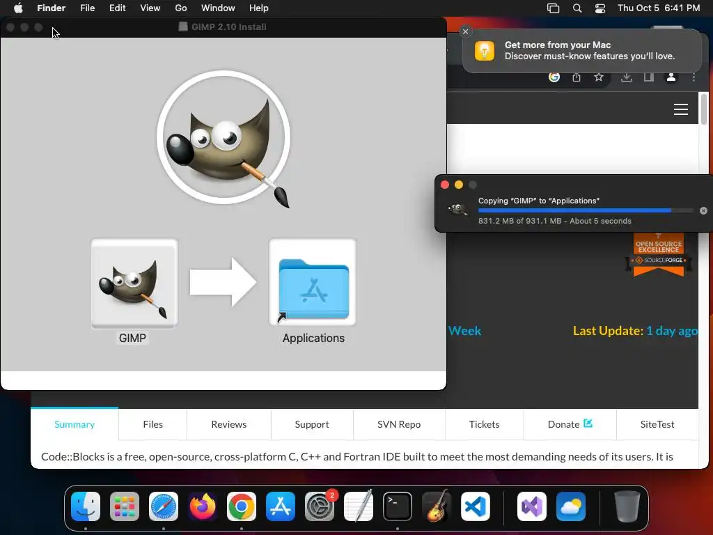Open the Trash from the dock
Image resolution: width=713 pixels, height=535 pixels.
pyautogui.click(x=627, y=506)
